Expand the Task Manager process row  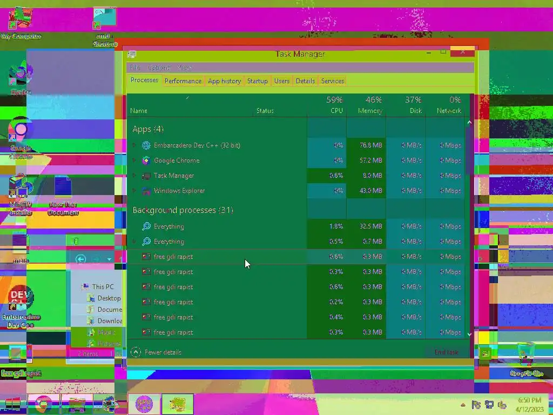[134, 176]
